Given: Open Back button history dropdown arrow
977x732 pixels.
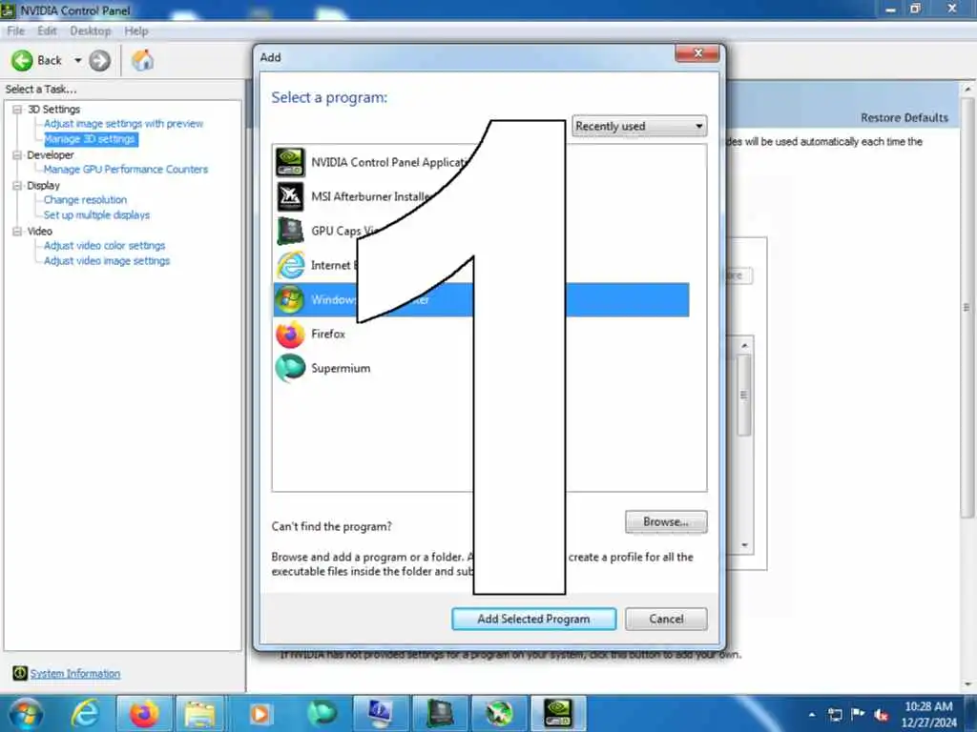Looking at the screenshot, I should [78, 60].
